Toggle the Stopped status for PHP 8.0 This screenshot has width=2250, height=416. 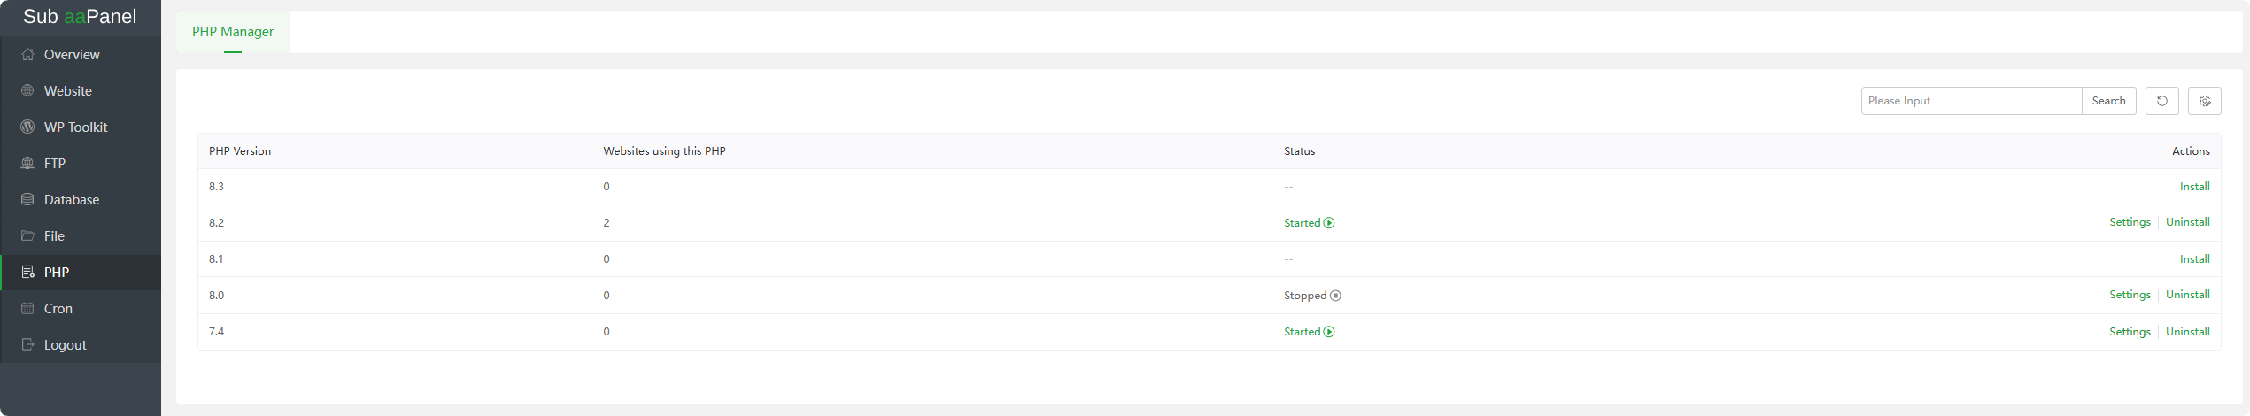[1312, 296]
